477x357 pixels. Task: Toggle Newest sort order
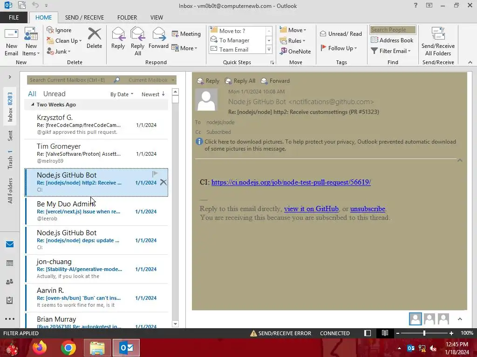(153, 94)
